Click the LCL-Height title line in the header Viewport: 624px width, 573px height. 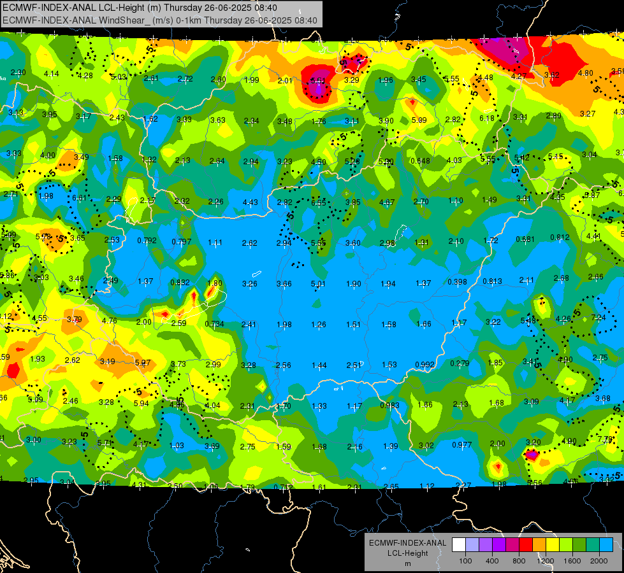click(140, 8)
